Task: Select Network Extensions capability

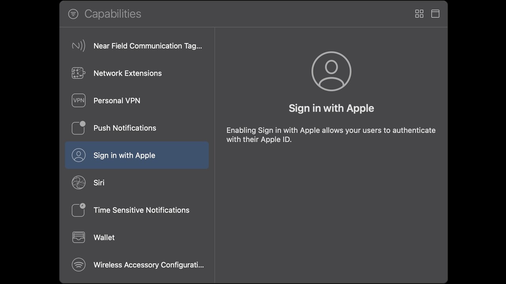Action: click(137, 73)
